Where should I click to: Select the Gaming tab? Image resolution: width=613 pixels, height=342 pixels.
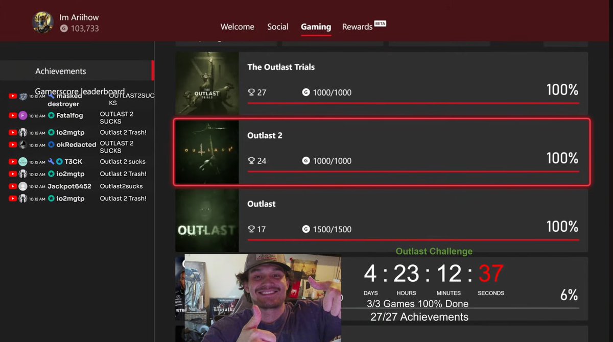pos(316,27)
